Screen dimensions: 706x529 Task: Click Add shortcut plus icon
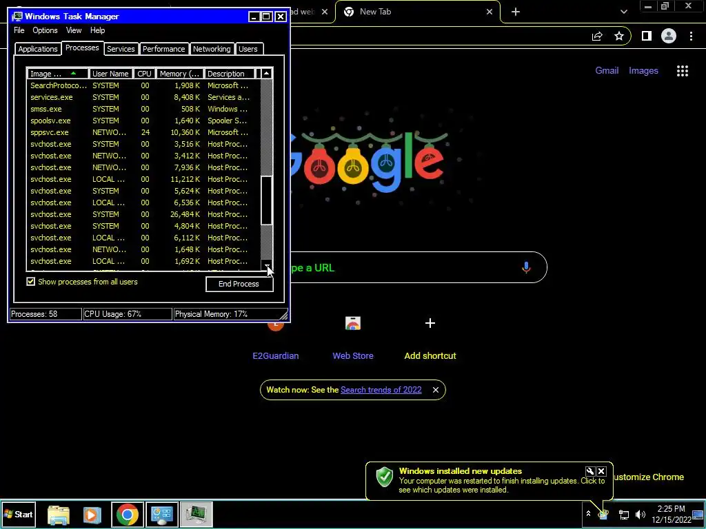(430, 324)
